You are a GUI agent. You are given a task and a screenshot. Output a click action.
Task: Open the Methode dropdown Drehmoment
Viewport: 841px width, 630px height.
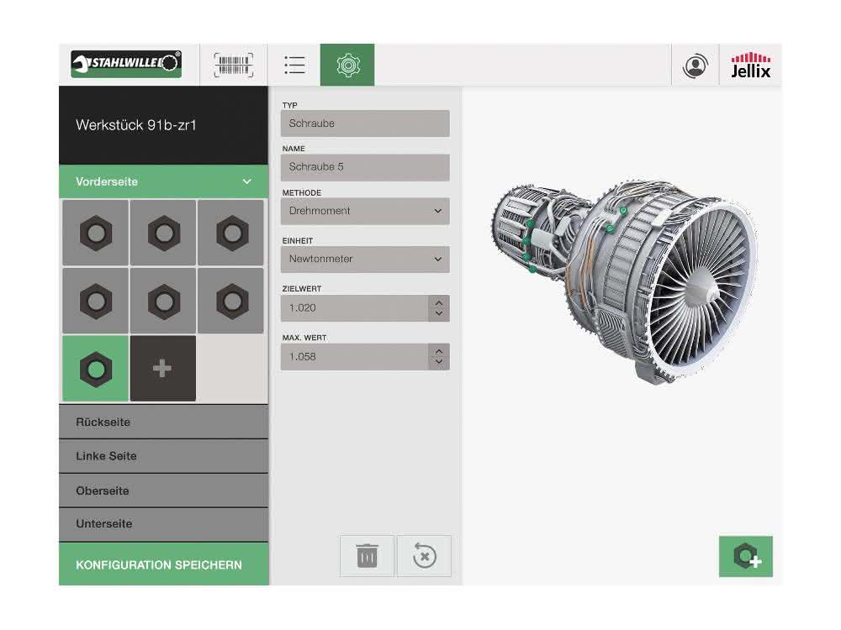365,211
